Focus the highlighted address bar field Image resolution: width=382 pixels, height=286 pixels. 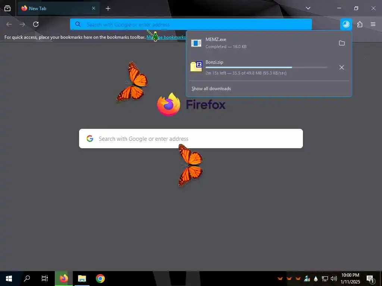coord(191,24)
